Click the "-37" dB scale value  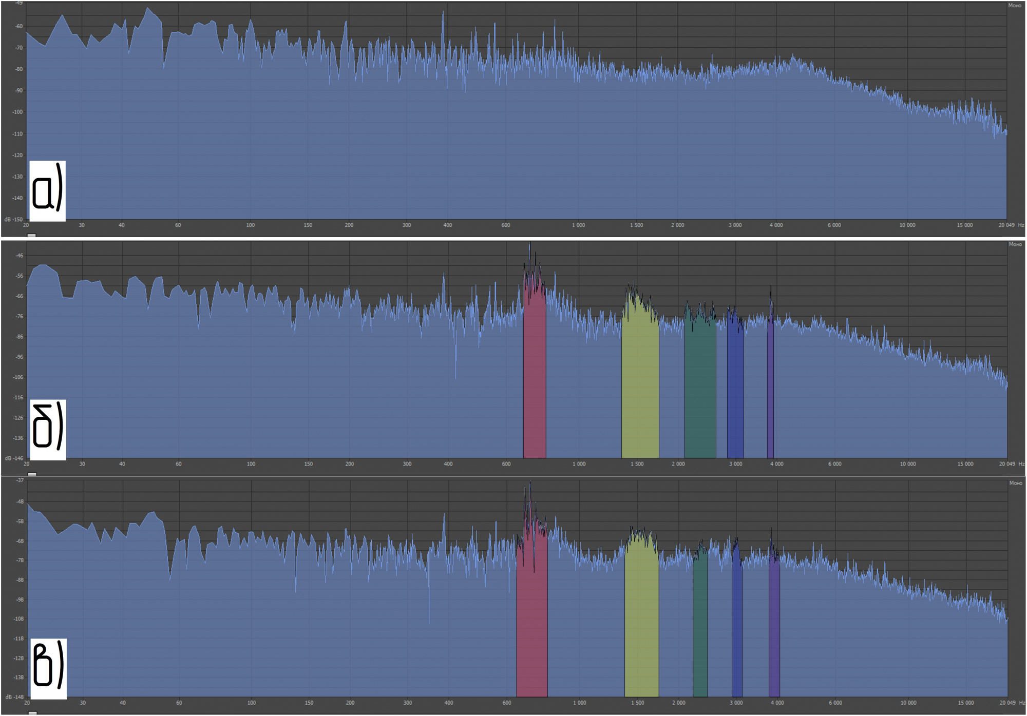[20, 480]
